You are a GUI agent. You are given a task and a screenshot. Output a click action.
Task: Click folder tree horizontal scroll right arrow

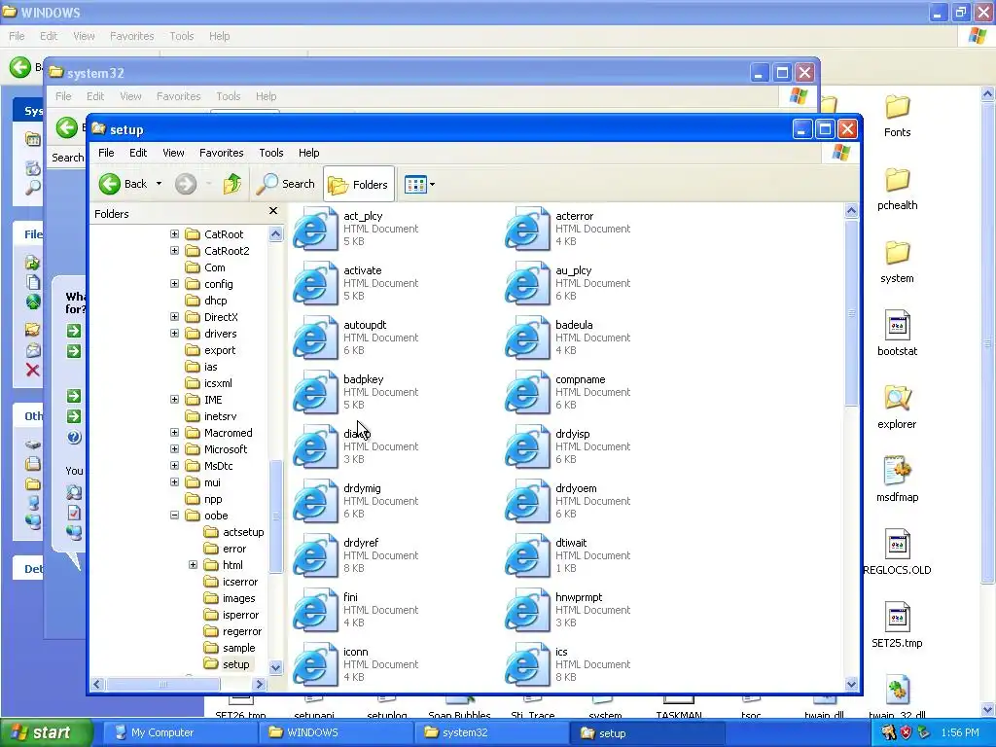(259, 684)
